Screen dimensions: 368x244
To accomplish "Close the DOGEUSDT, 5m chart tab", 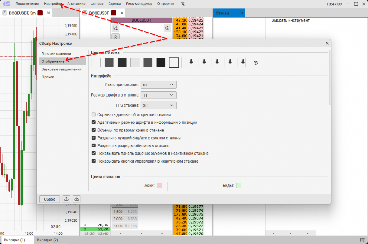I will click(49, 13).
